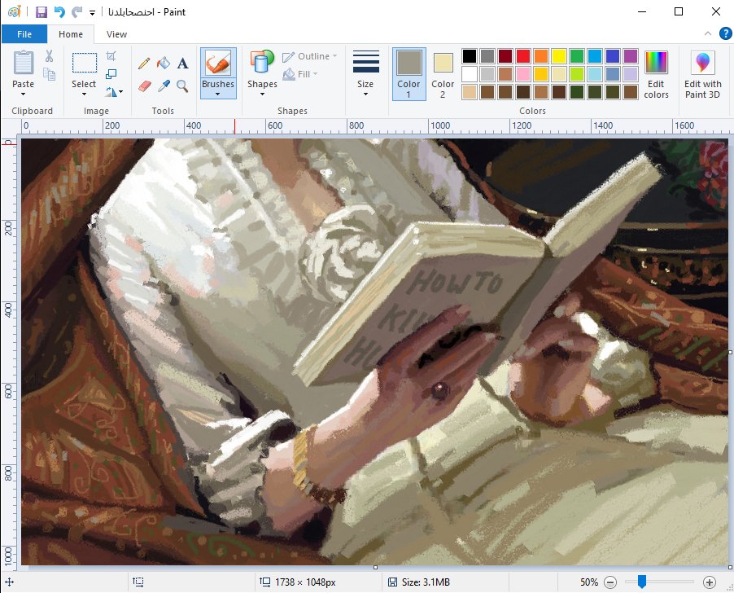Select the Color picker eyedropper tool
Viewport: 734px width, 593px height.
pos(164,86)
